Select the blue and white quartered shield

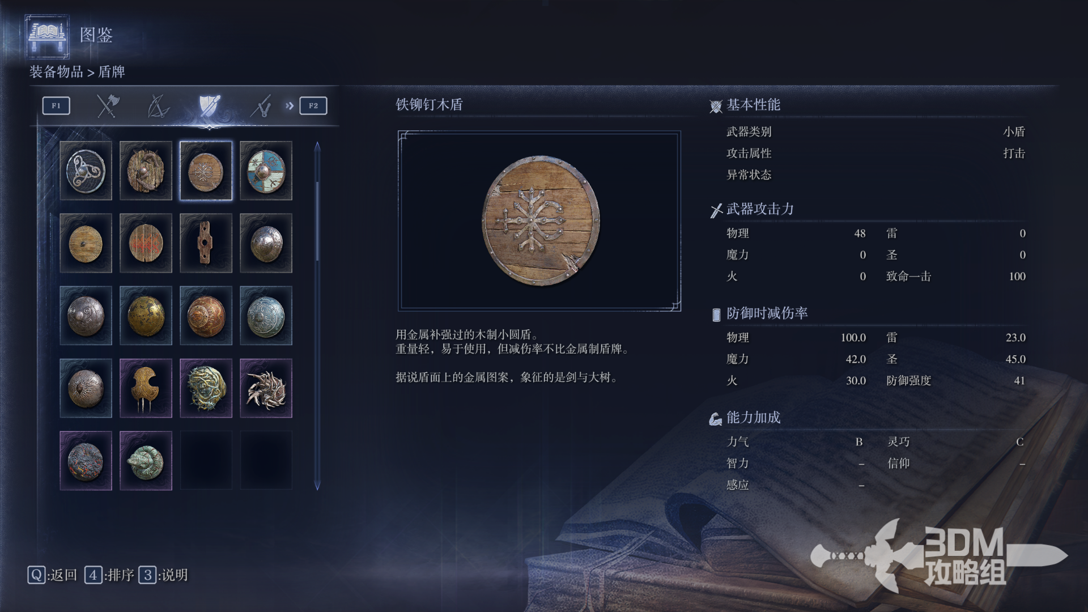[266, 171]
